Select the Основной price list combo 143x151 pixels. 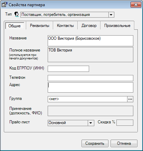click(71, 123)
